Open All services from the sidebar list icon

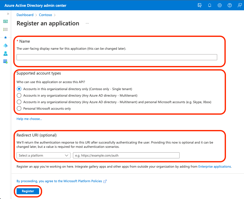coord(5,29)
